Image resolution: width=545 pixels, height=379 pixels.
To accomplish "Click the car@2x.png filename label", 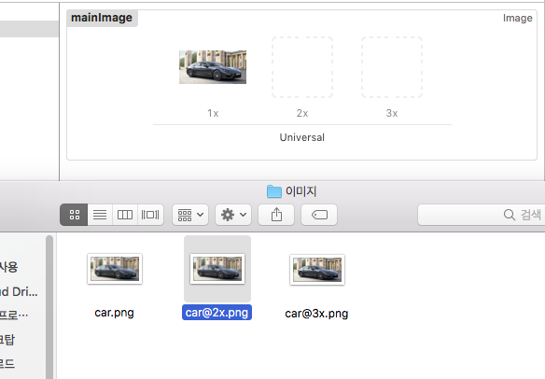I will 217,313.
